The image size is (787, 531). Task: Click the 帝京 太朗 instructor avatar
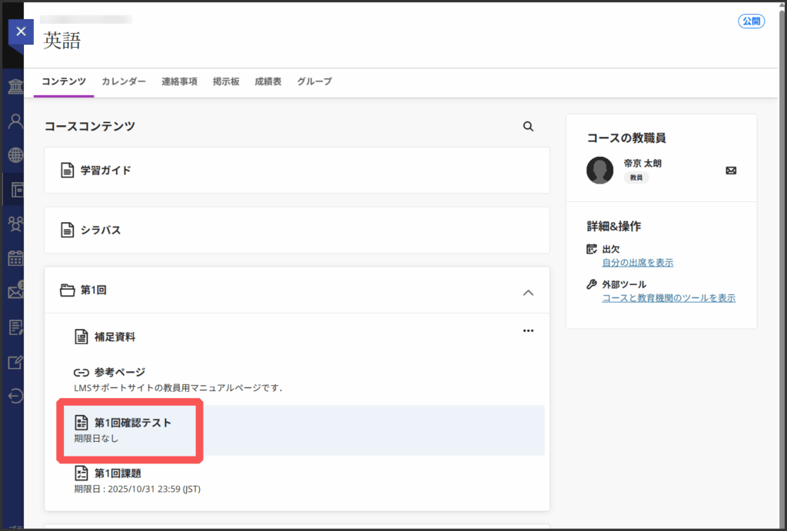[x=599, y=171]
